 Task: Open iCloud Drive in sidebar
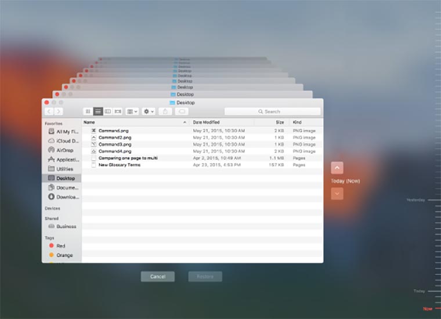click(x=64, y=141)
